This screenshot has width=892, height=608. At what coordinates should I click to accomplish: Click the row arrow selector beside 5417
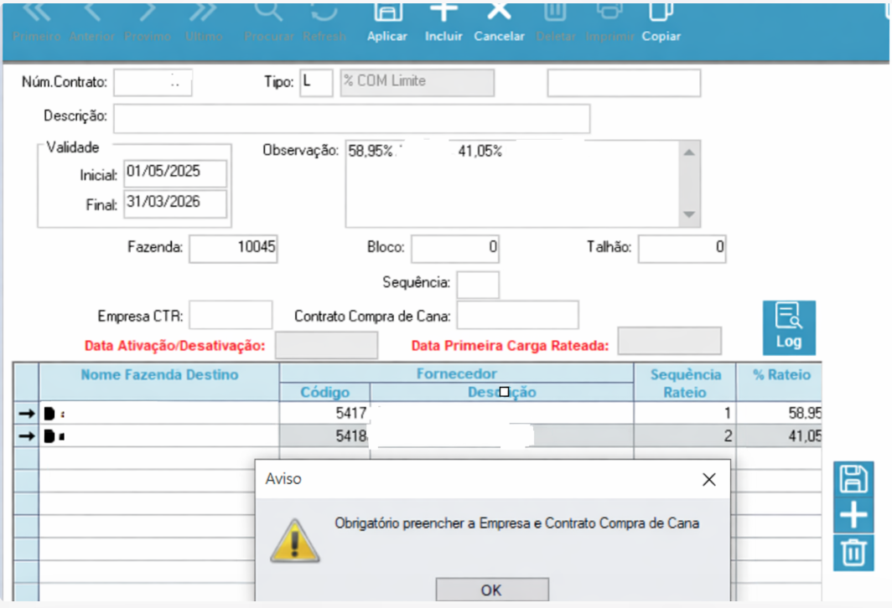pos(26,413)
